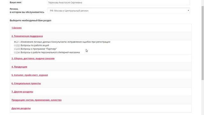Open link Продукция: состав, применение, качество
204x115 pixels.
[36, 100]
